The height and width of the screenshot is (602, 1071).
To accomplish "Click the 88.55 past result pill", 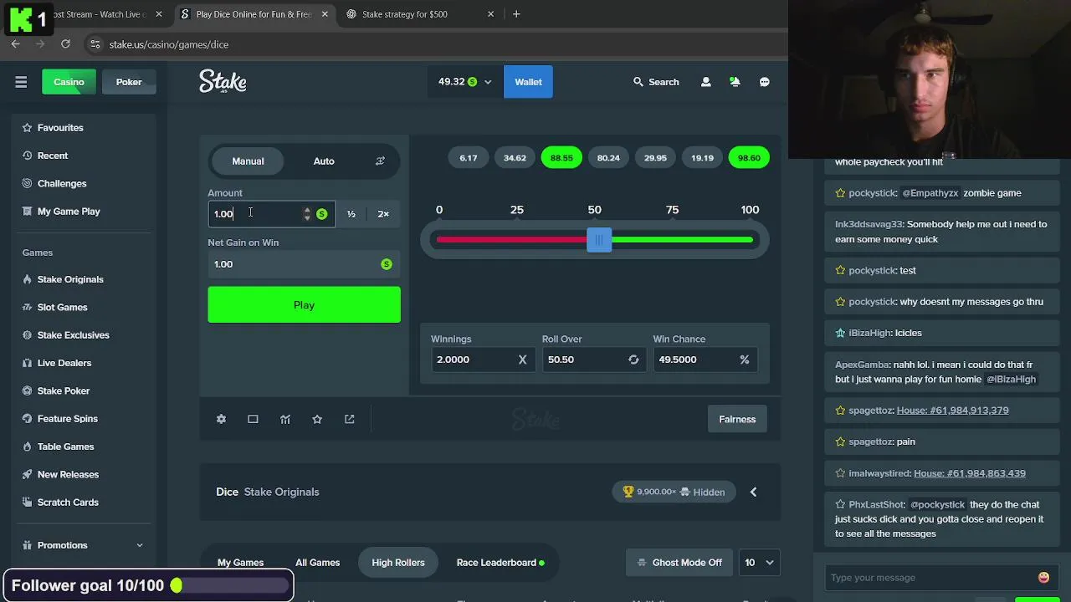I will (561, 158).
